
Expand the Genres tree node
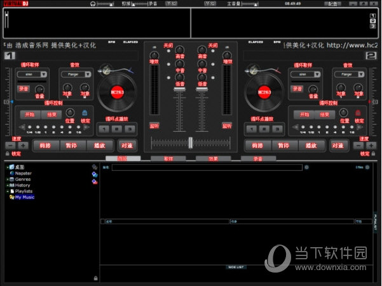click(x=8, y=179)
